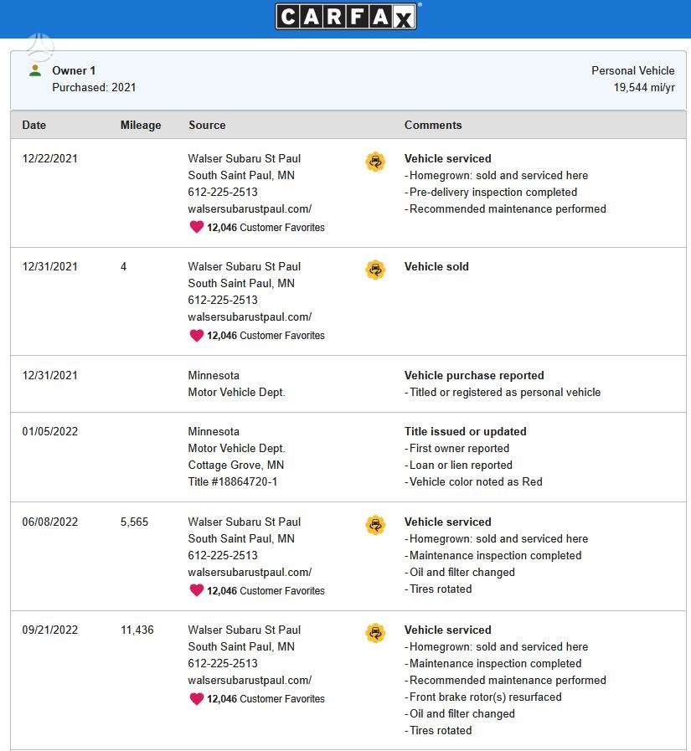691x751 pixels.
Task: Click the service badge icon for 12/22/2021 entry
Action: [375, 162]
